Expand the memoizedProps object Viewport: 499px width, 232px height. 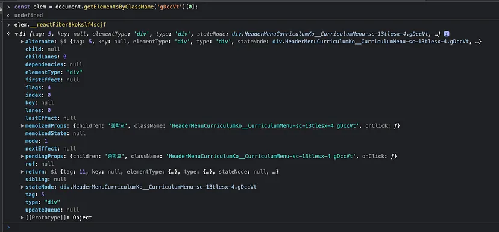click(22, 126)
